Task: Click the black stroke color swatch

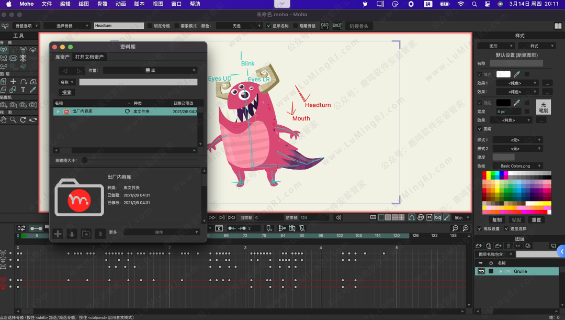Action: tap(503, 103)
